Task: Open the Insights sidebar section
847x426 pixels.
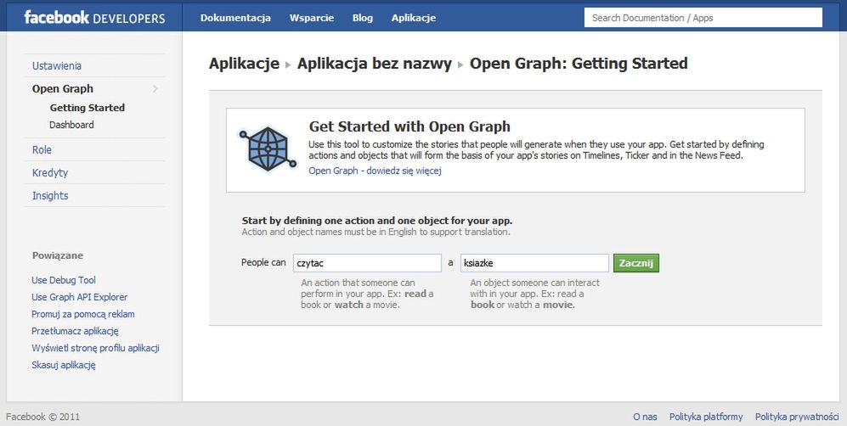Action: pyautogui.click(x=50, y=196)
